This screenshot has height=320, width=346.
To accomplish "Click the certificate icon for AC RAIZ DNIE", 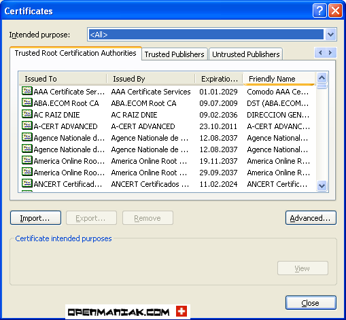I will point(27,114).
